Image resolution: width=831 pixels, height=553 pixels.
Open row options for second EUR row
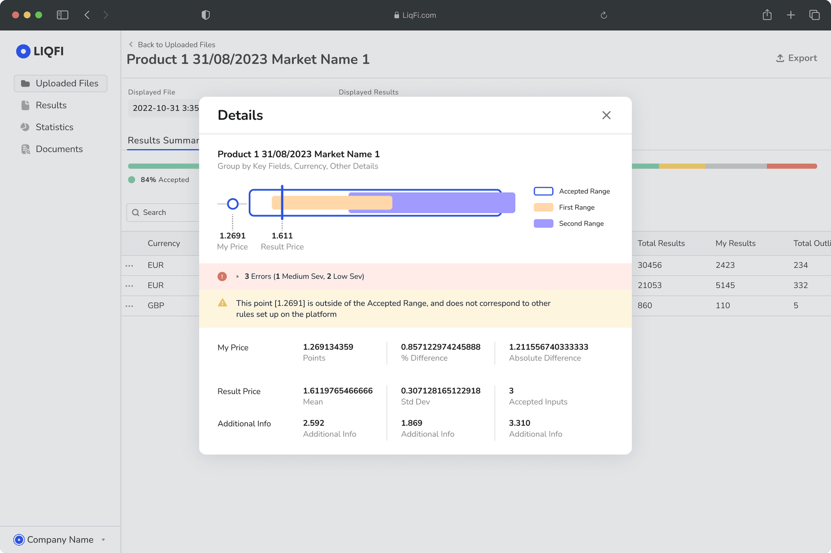coord(129,286)
